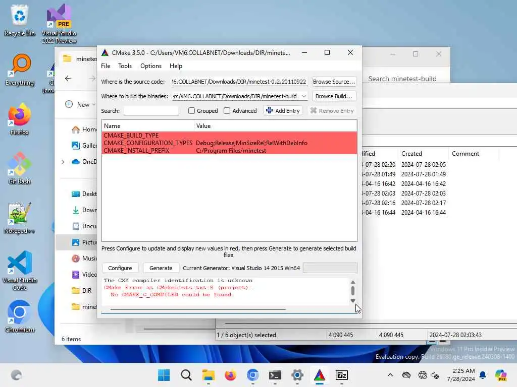Open Settings gear in taskbar
The height and width of the screenshot is (387, 517).
coord(297,375)
